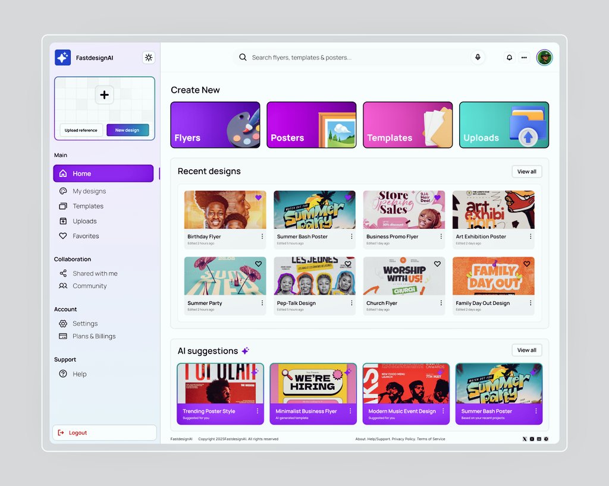Screen dimensions: 609x486
Task: Favorite the Family Day Out Design heart
Action: point(527,264)
